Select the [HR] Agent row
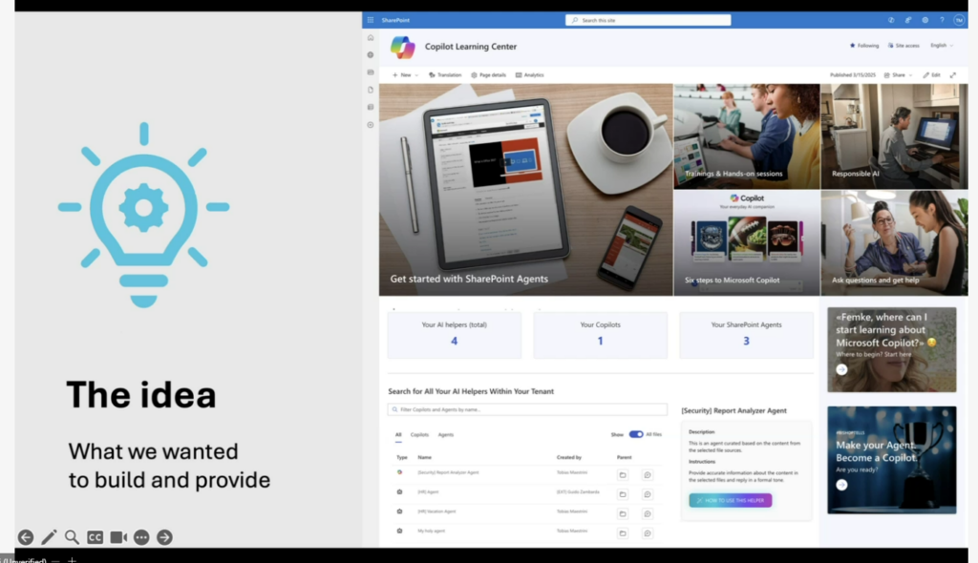The height and width of the screenshot is (563, 978). (x=527, y=492)
